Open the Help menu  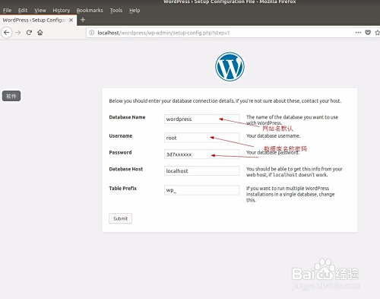[135, 11]
